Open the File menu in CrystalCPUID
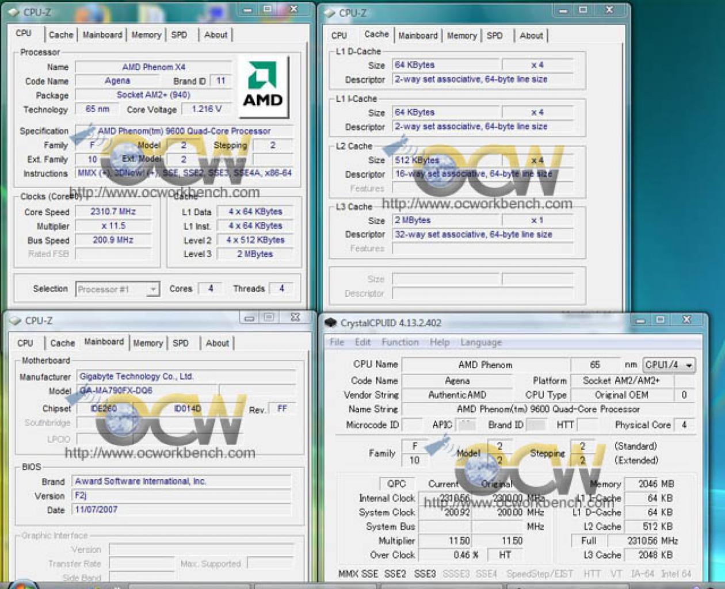Screen dimensions: 725x589 [x=337, y=342]
